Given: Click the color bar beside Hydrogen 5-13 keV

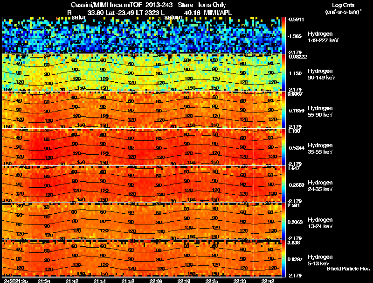Looking at the screenshot, I should tap(284, 258).
